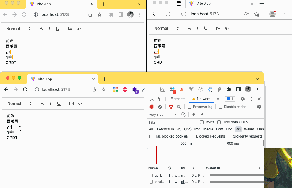292x188 pixels.
Task: Stop recording the network log
Action: pyautogui.click(x=152, y=107)
